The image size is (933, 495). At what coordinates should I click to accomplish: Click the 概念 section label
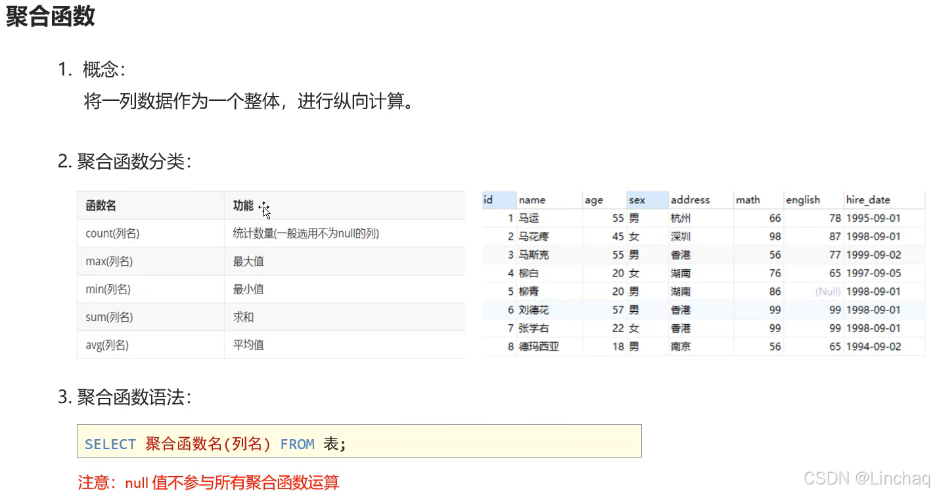click(104, 69)
